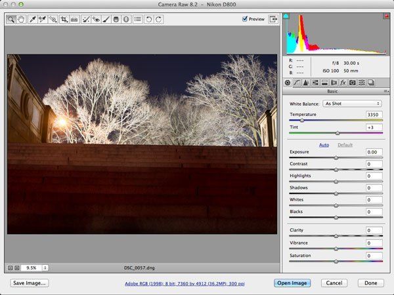This screenshot has width=394, height=295.
Task: Select the Adjustment Brush tool
Action: 106,19
